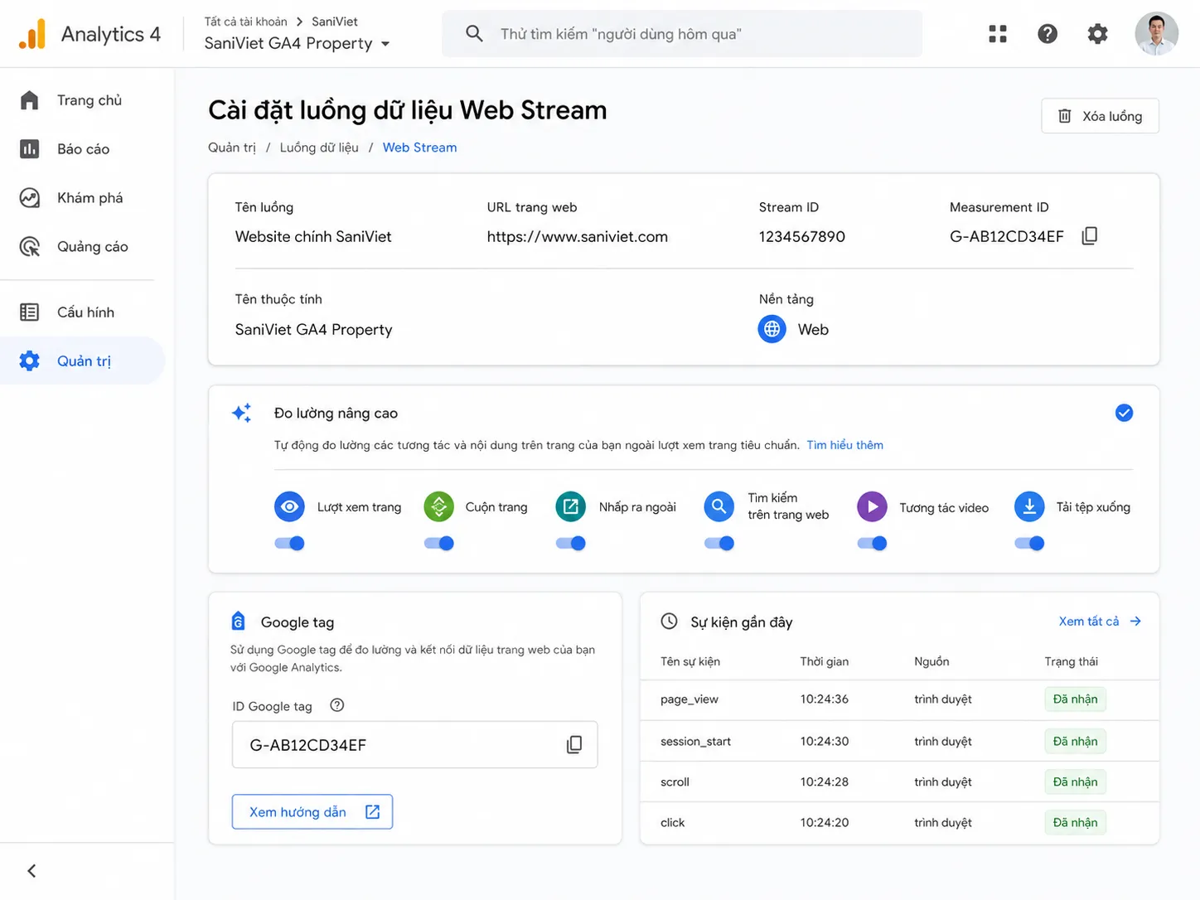Go to Luồng dữ liệu breadcrumb
The image size is (1200, 900).
pyautogui.click(x=319, y=148)
